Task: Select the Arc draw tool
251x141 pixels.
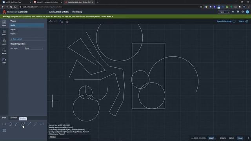Action: (16, 124)
